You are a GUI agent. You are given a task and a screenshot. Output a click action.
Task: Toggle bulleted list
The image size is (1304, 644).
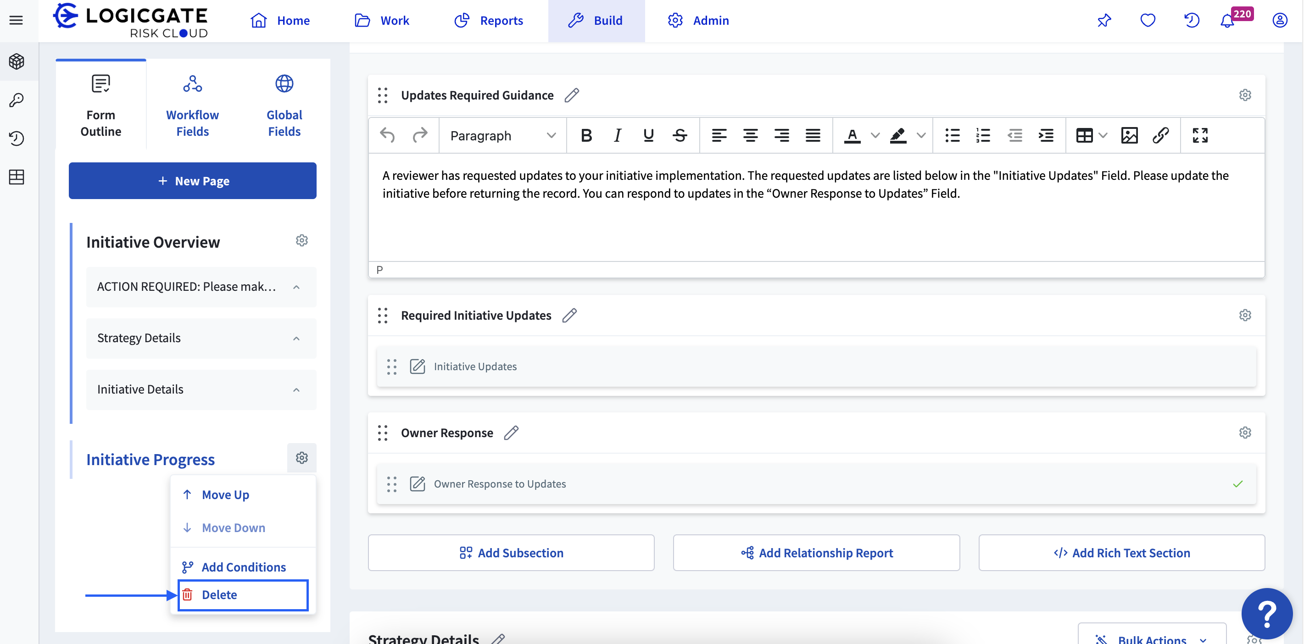click(952, 135)
